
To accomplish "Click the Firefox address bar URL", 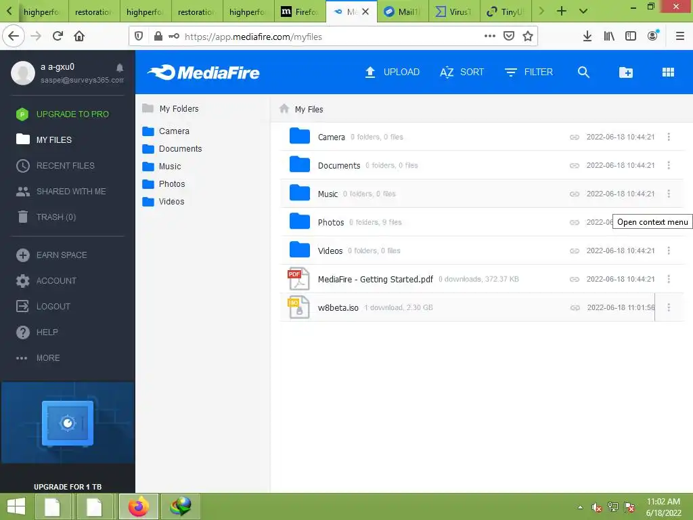I will point(253,37).
